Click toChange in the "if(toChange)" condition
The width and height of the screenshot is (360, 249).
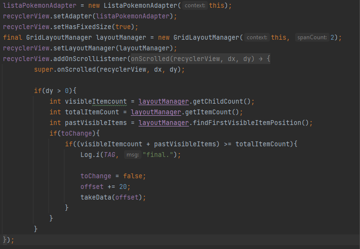pyautogui.click(x=77, y=133)
